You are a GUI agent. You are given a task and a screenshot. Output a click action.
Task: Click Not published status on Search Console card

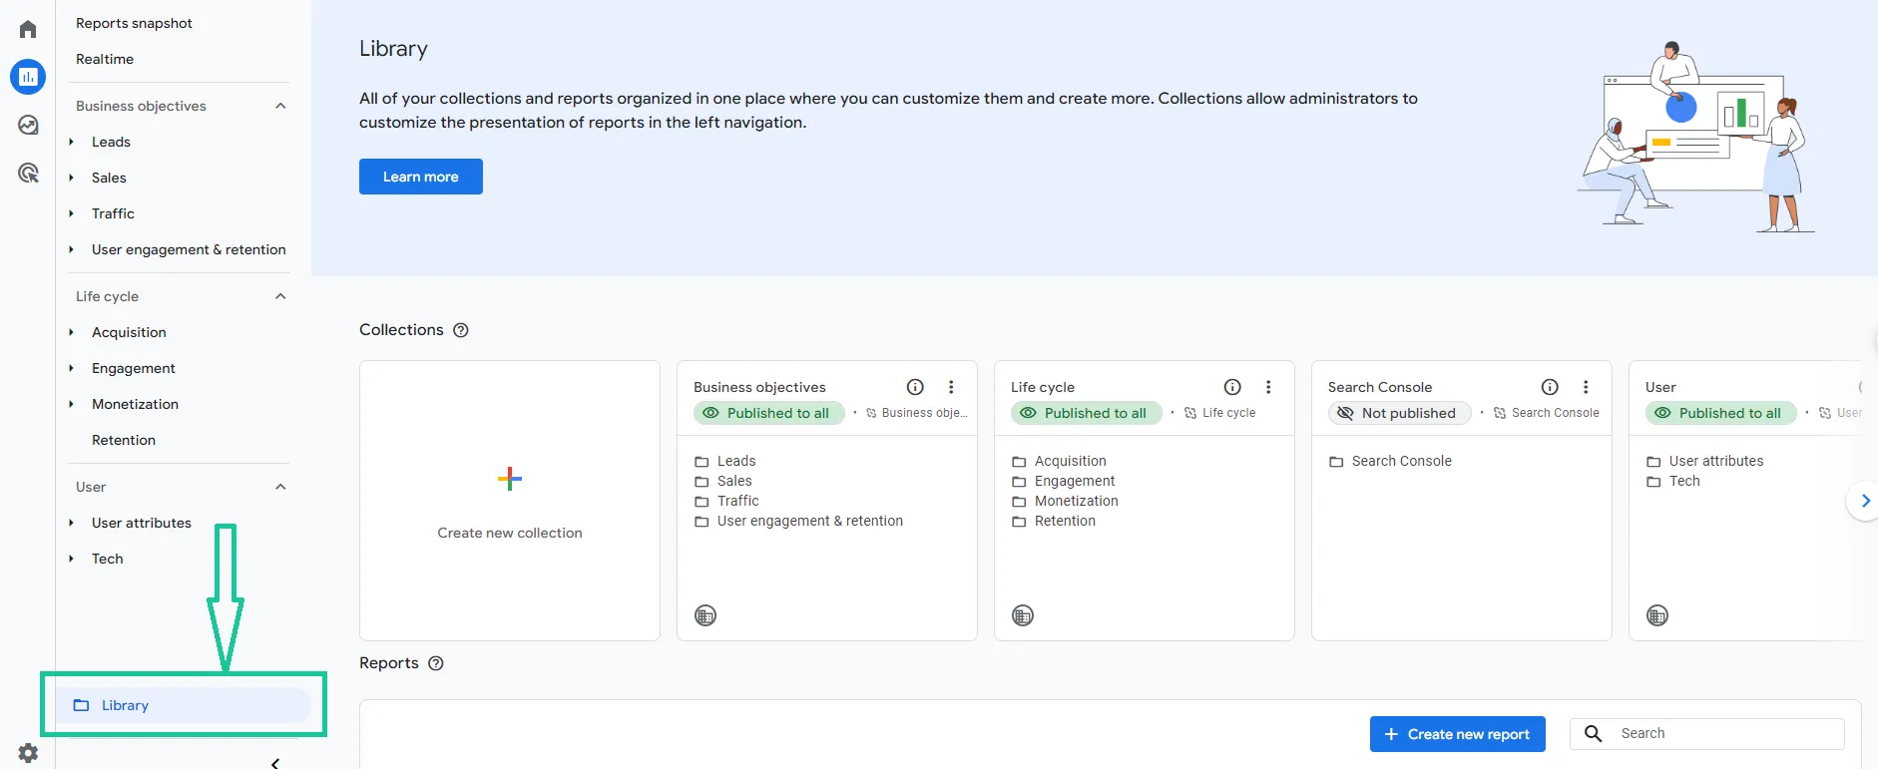click(1400, 413)
